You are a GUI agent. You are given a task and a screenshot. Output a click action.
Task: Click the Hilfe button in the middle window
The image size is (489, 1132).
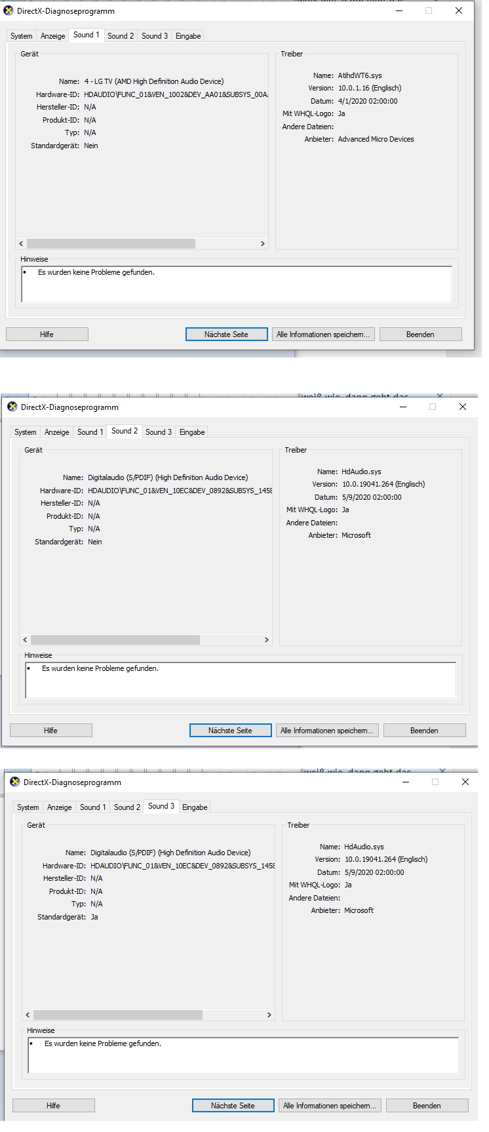(x=51, y=731)
